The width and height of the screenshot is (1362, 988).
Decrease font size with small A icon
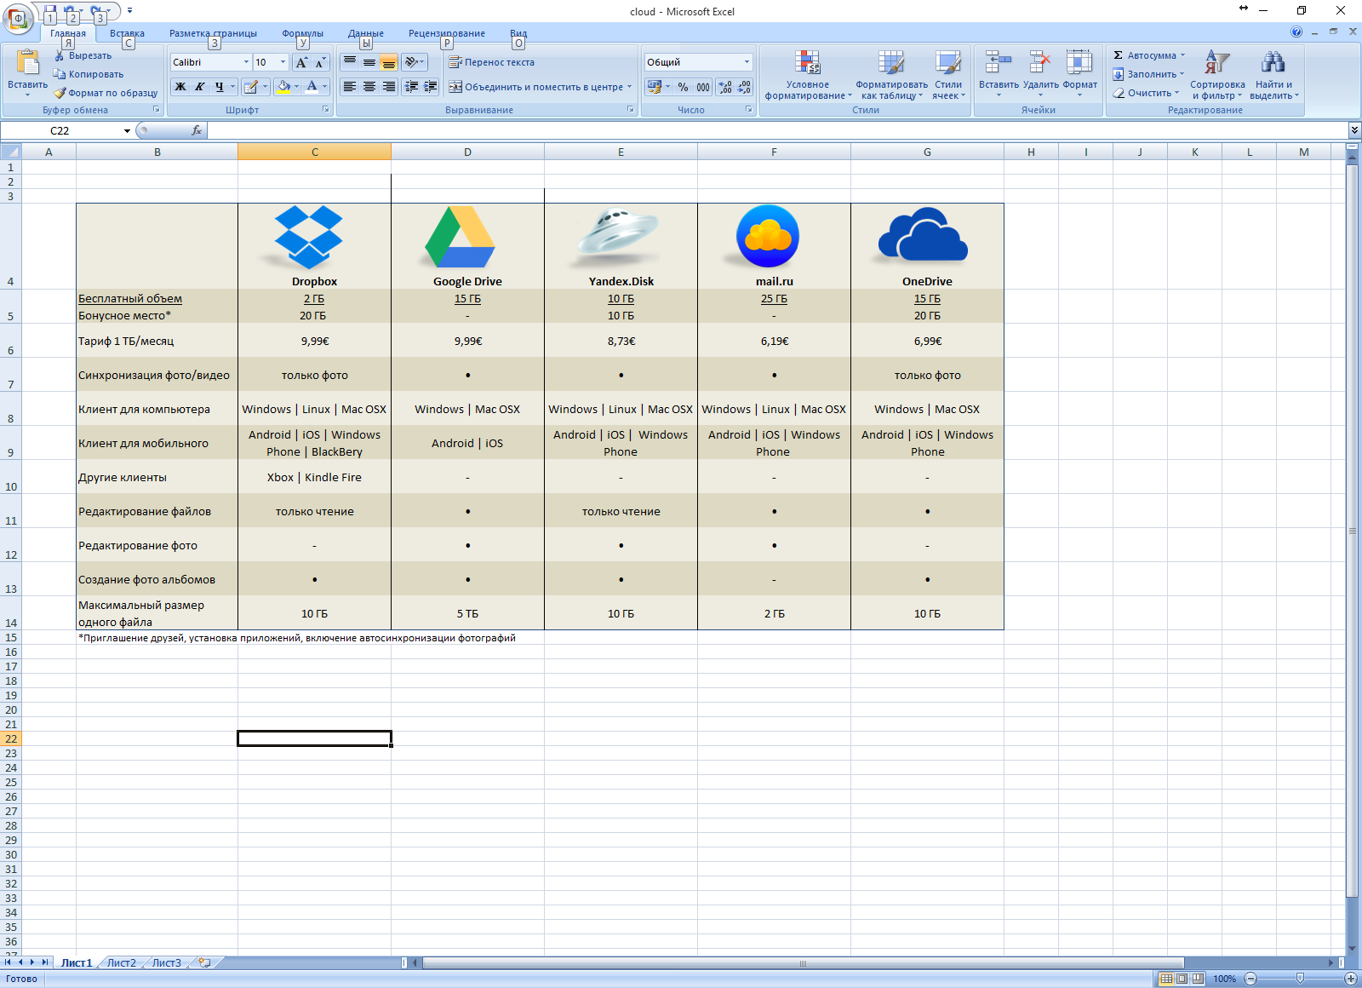pyautogui.click(x=320, y=62)
